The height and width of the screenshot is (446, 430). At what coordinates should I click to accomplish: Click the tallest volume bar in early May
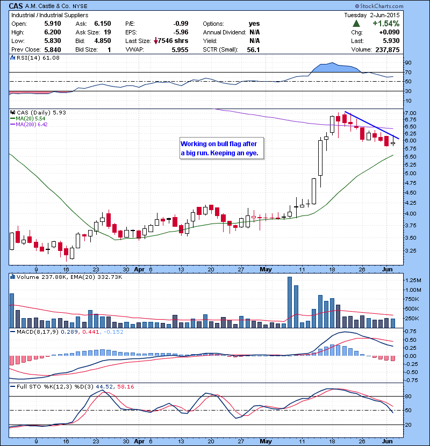tap(290, 303)
